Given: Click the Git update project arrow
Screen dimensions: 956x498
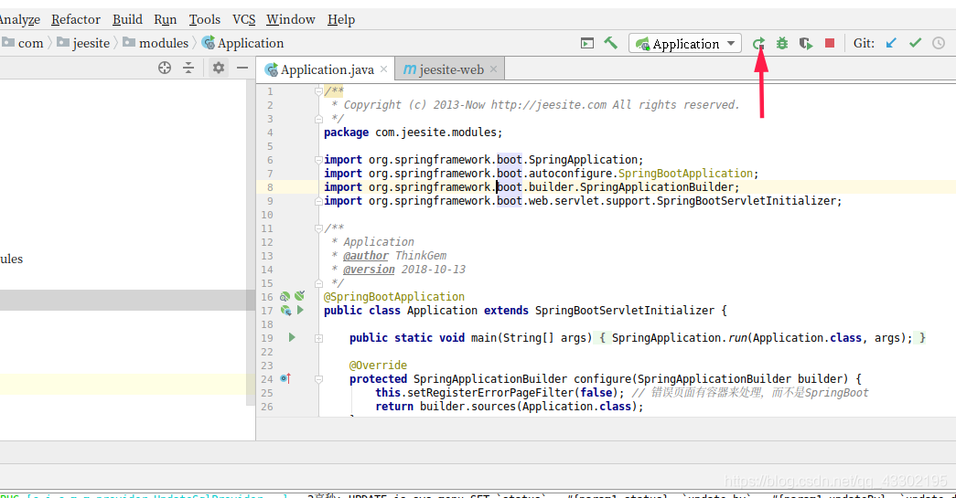Looking at the screenshot, I should [891, 43].
